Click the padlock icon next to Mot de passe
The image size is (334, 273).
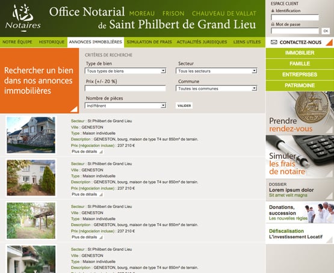273,24
